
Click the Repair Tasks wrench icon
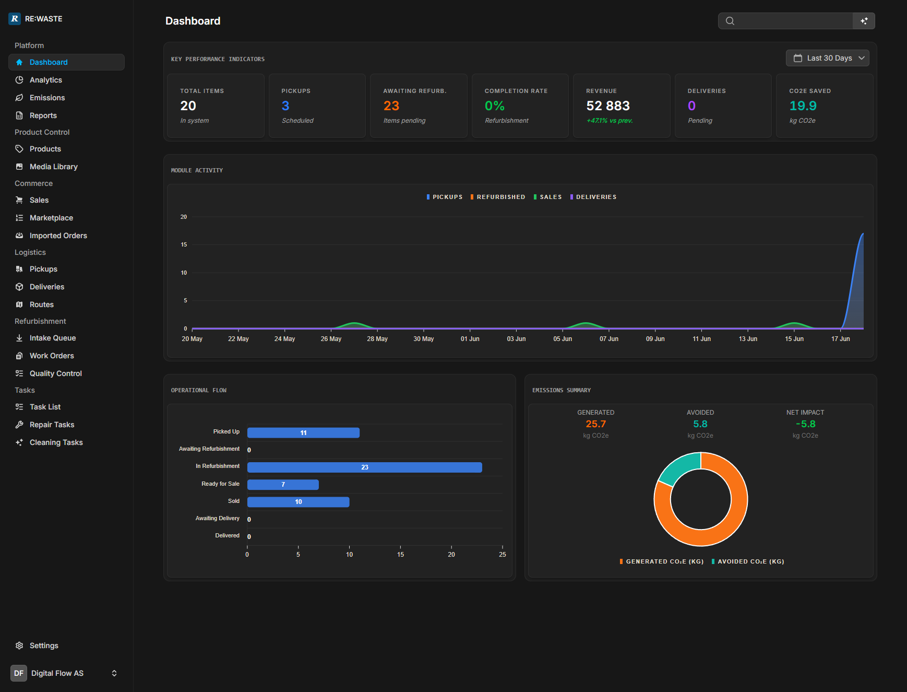19,425
